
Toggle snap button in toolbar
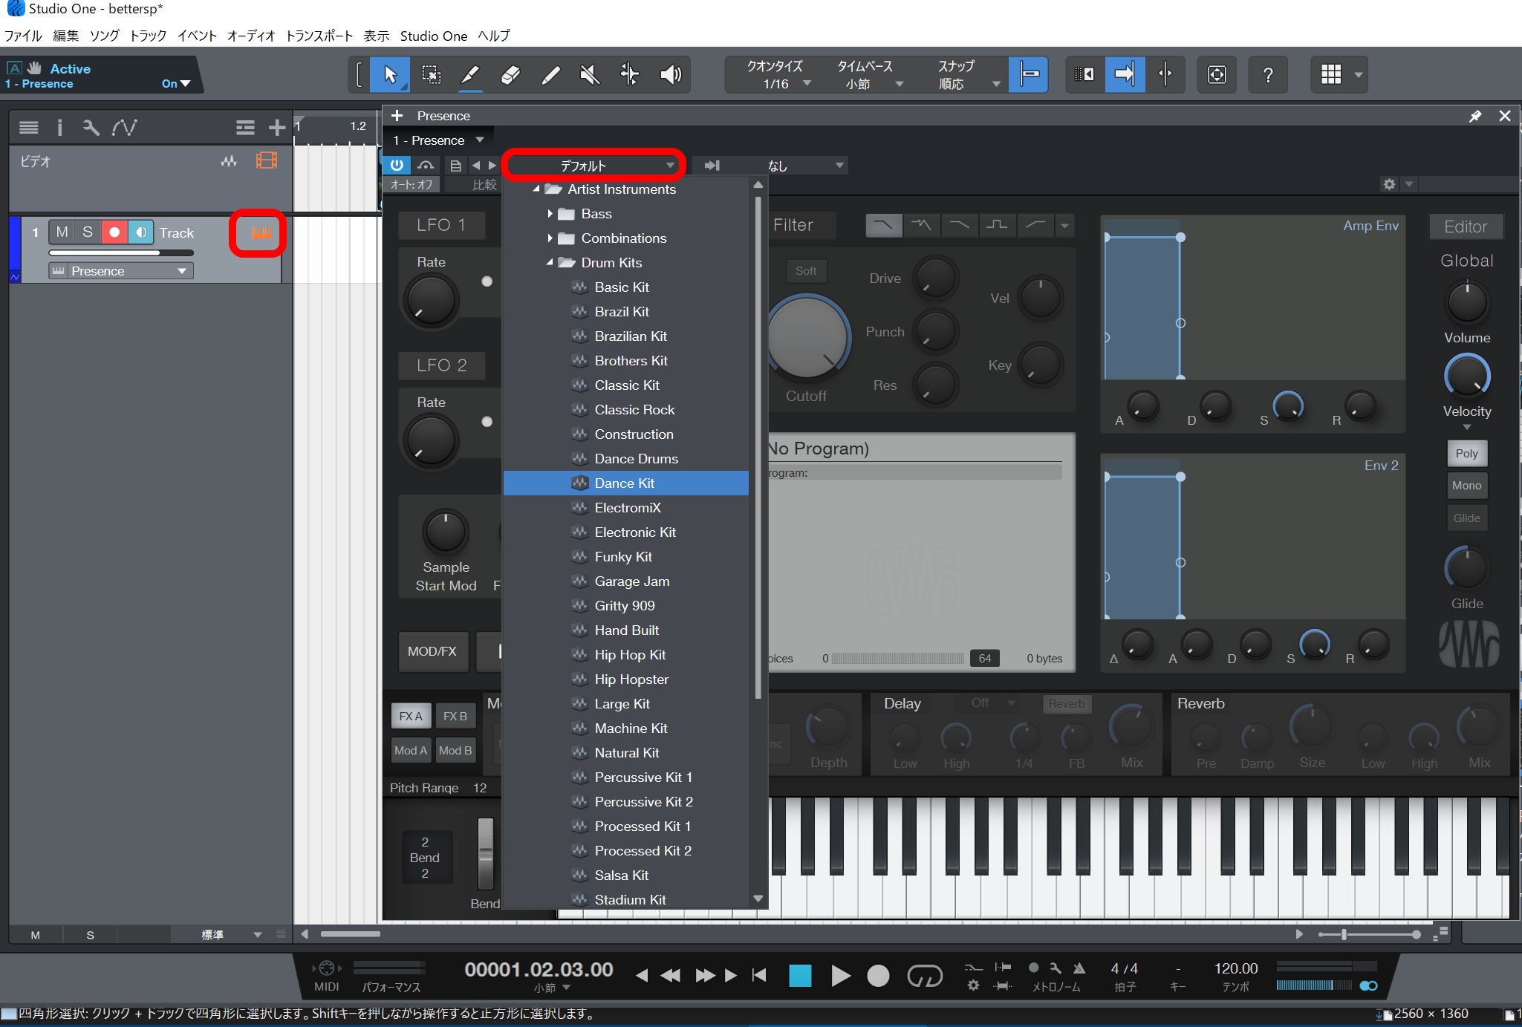click(x=1029, y=74)
